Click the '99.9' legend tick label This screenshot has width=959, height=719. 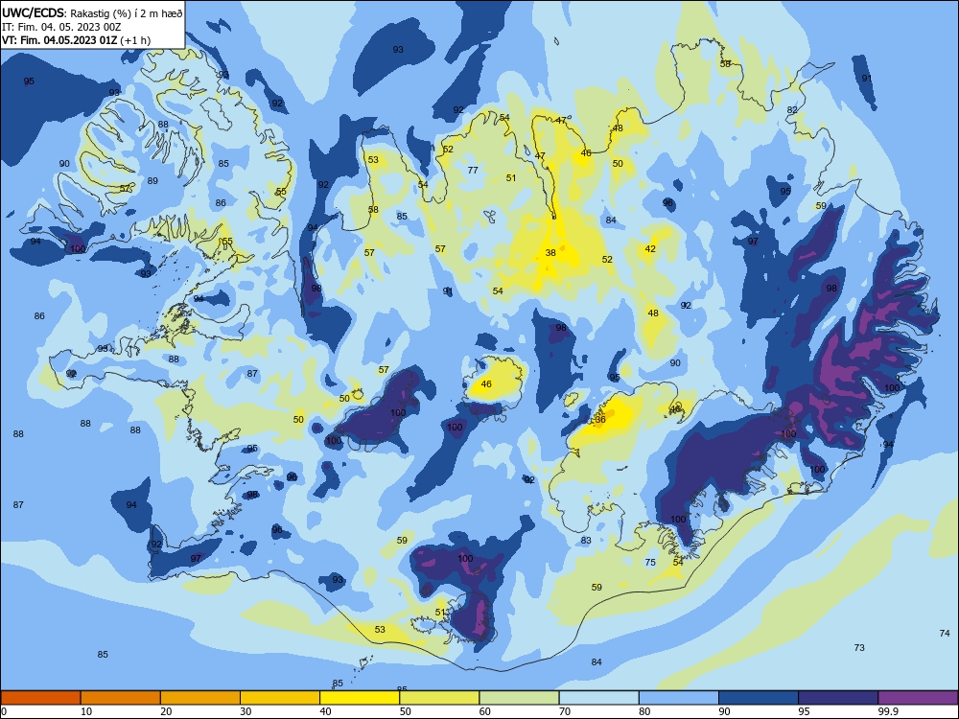tap(887, 711)
